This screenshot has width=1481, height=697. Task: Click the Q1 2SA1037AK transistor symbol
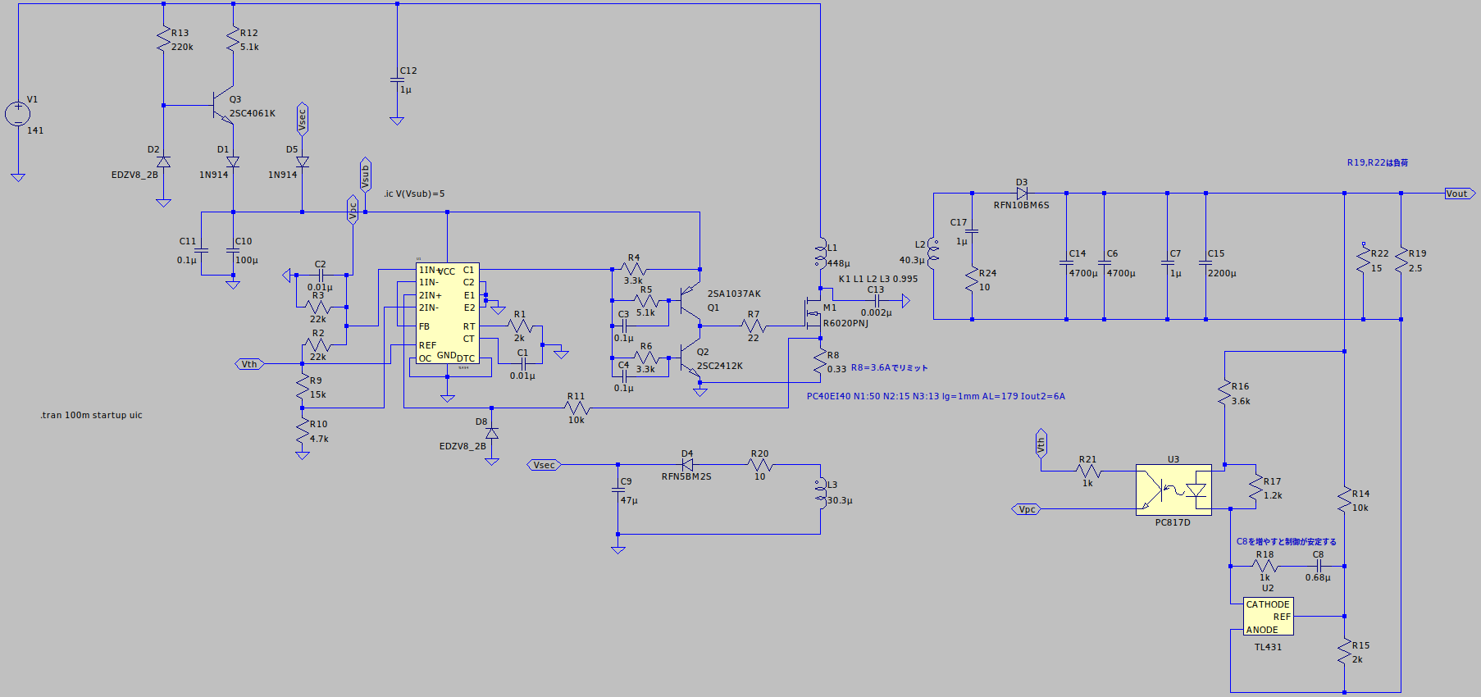pyautogui.click(x=689, y=301)
